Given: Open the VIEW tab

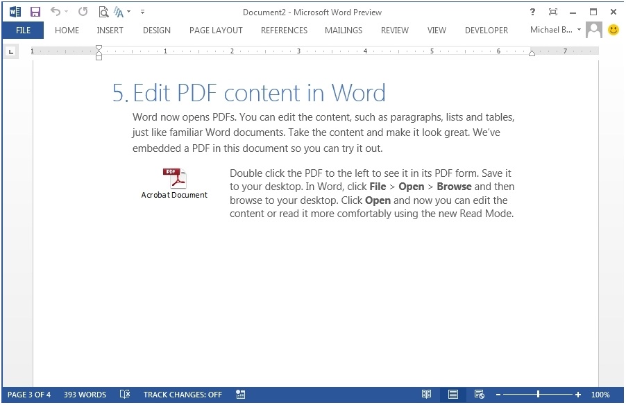Looking at the screenshot, I should pyautogui.click(x=437, y=31).
